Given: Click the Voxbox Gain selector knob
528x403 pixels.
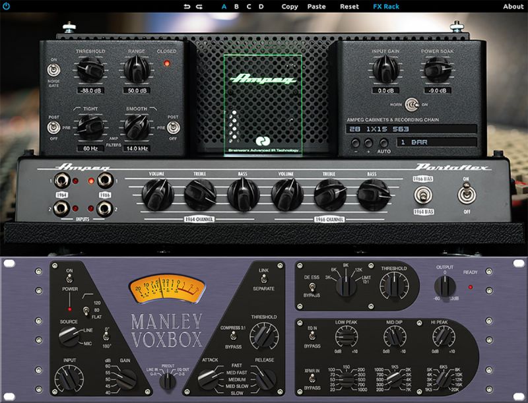Looking at the screenshot, I should (x=126, y=379).
